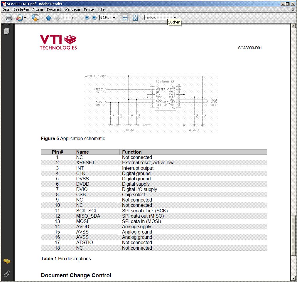Open the Pages panel in the sidebar
The width and height of the screenshot is (297, 282).
7,31
